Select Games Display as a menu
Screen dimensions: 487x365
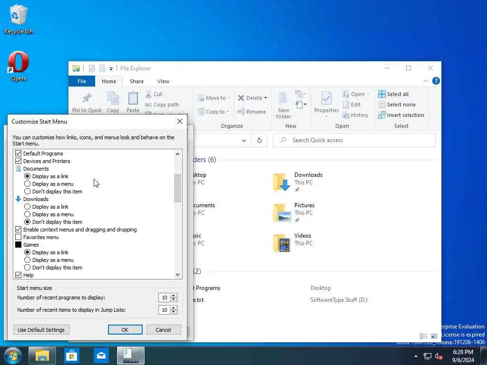(x=27, y=260)
